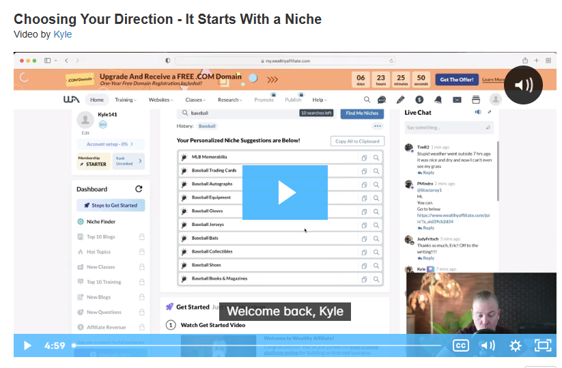Enter fullscreen mode on the video
Viewport: 562px width, 368px height.
pyautogui.click(x=543, y=345)
